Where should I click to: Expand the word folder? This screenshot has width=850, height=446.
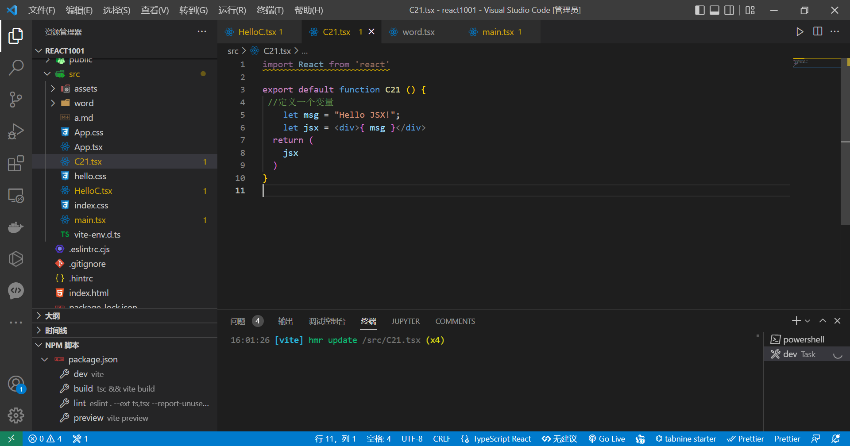tap(53, 103)
